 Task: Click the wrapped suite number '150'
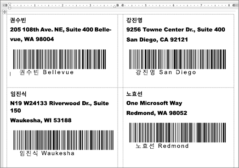(x=16, y=110)
